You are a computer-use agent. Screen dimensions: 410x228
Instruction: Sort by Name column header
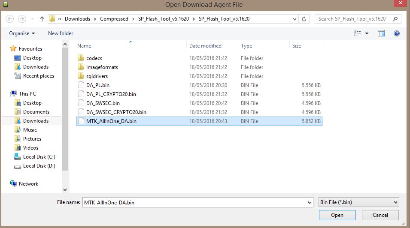pyautogui.click(x=84, y=46)
